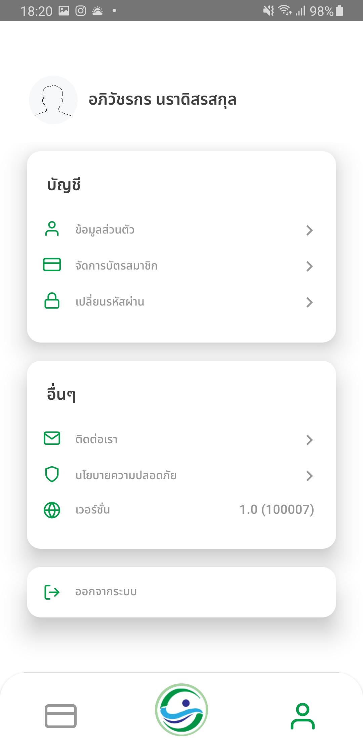Click the shield icon beside นโยบายความปลอดภัย

52,474
